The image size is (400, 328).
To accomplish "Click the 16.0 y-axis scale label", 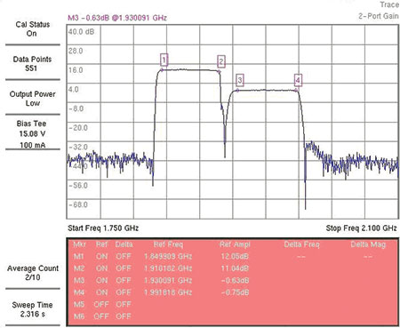I will point(76,70).
